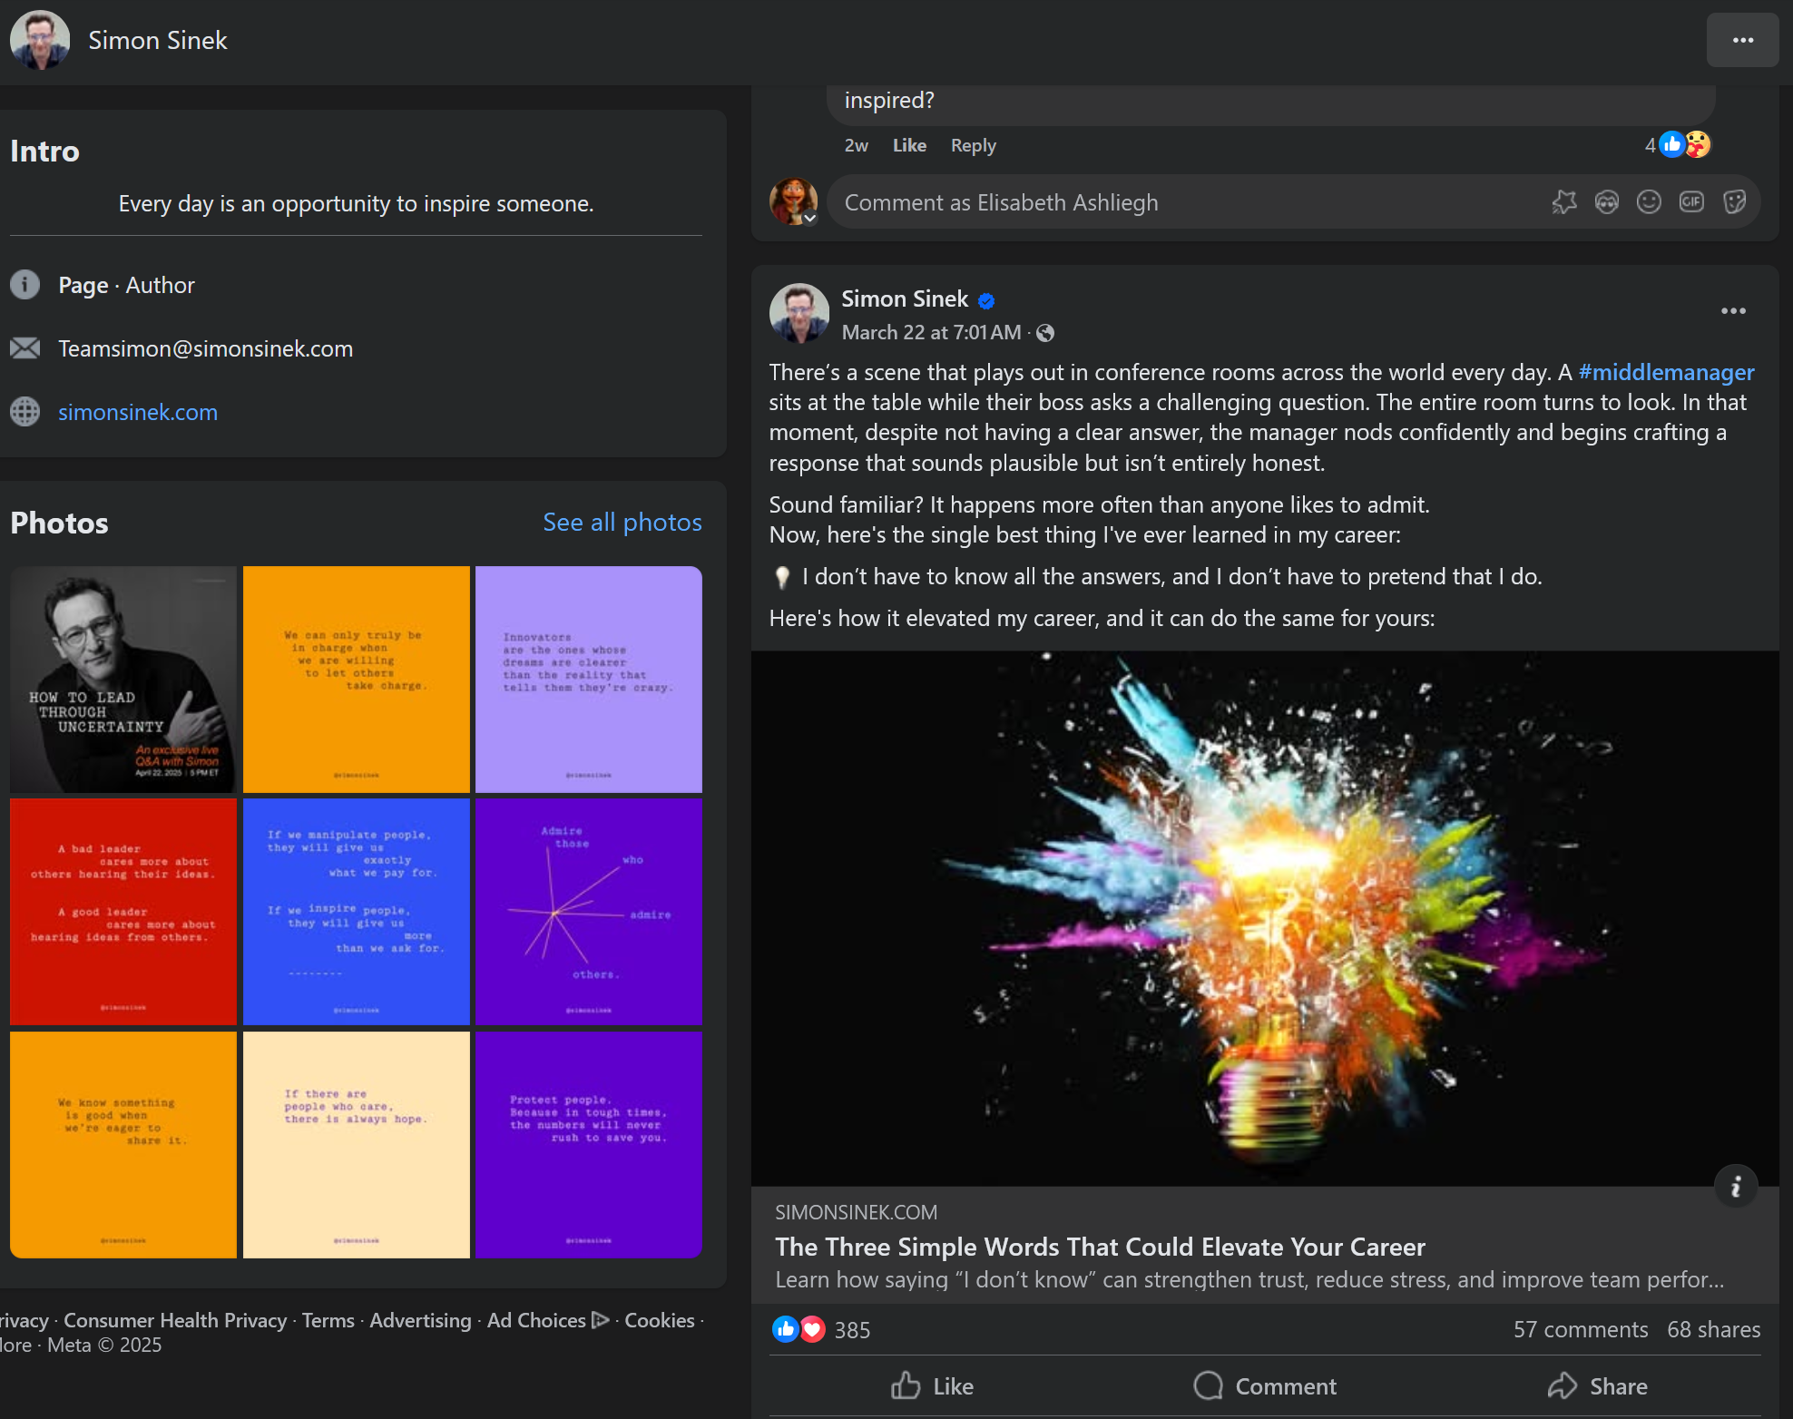1793x1419 pixels.
Task: Click the globe icon beside simonsinek.com
Action: 24,412
